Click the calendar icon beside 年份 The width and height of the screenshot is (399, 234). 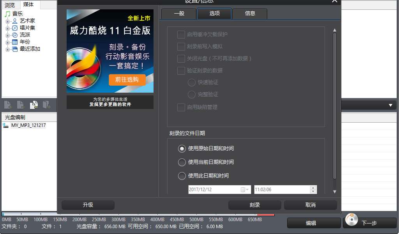tap(15, 42)
